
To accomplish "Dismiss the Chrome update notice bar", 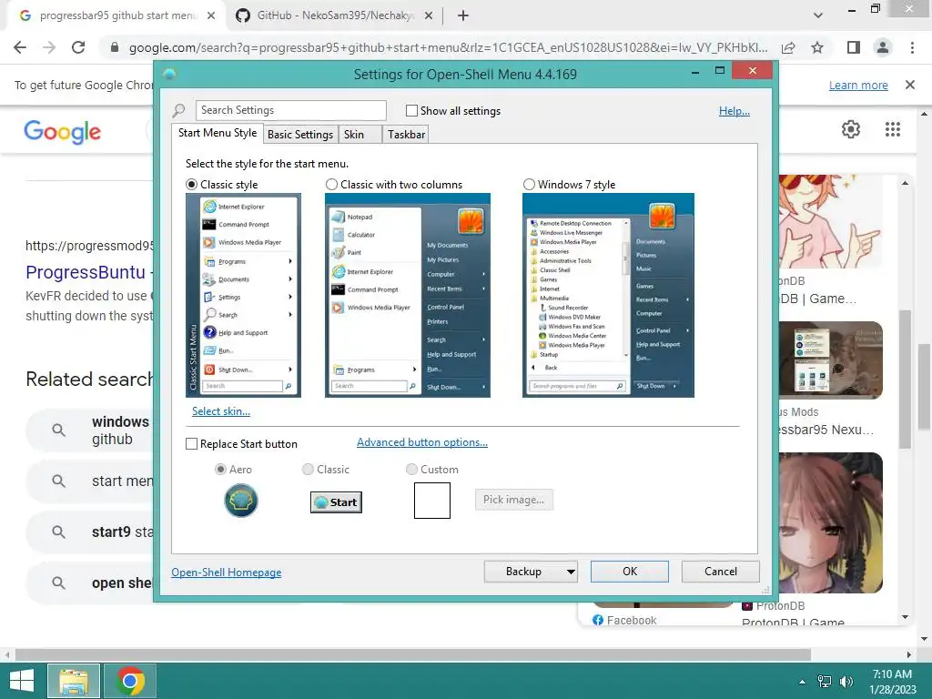I will click(x=910, y=85).
